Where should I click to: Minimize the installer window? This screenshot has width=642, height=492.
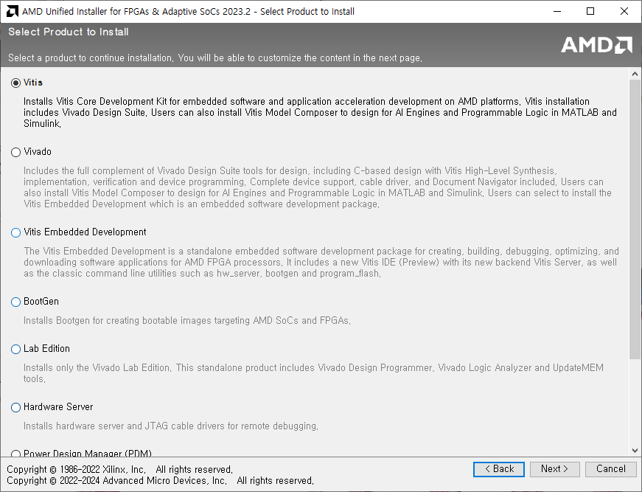coord(556,12)
